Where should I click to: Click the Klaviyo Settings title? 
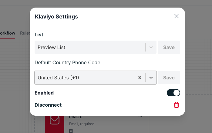(56, 17)
